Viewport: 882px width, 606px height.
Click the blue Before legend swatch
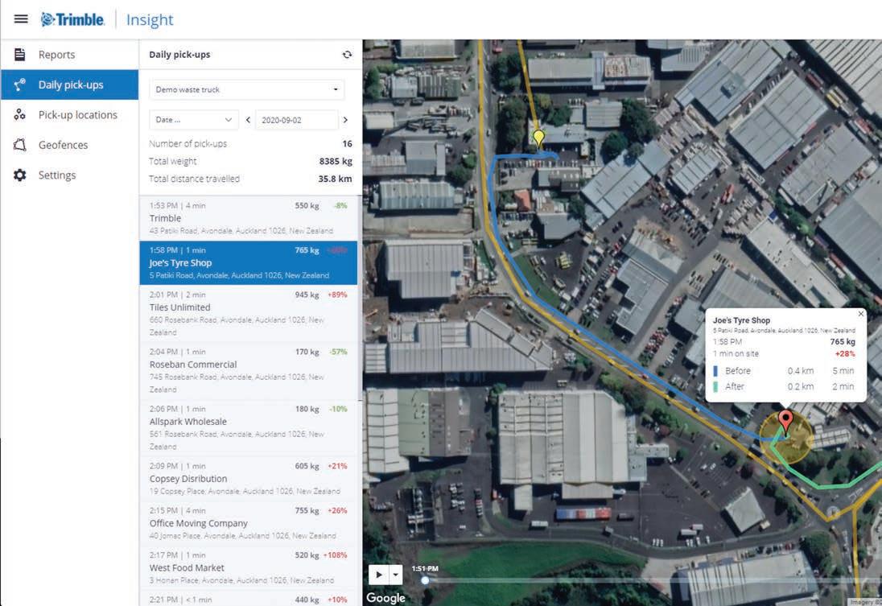715,371
